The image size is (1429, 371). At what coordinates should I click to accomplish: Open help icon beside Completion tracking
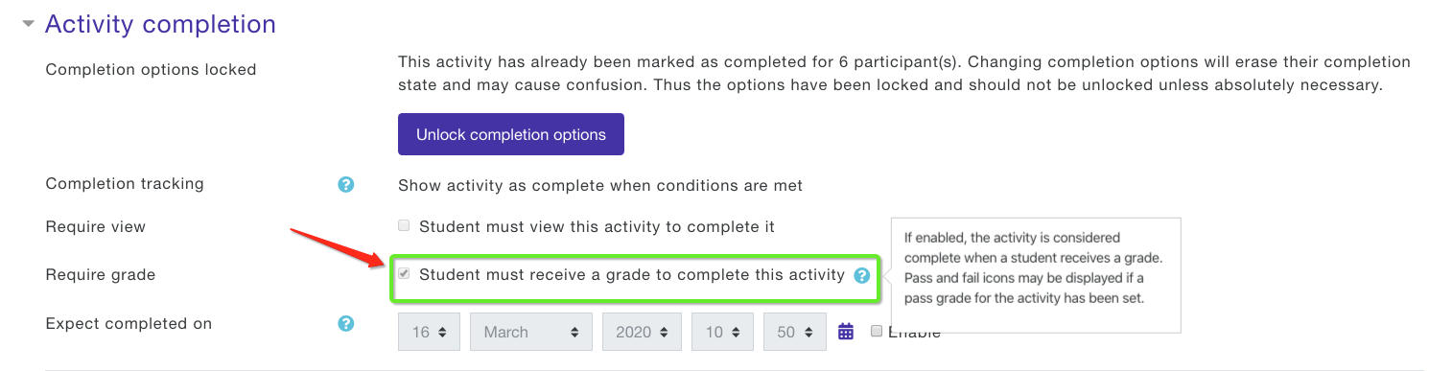(346, 184)
